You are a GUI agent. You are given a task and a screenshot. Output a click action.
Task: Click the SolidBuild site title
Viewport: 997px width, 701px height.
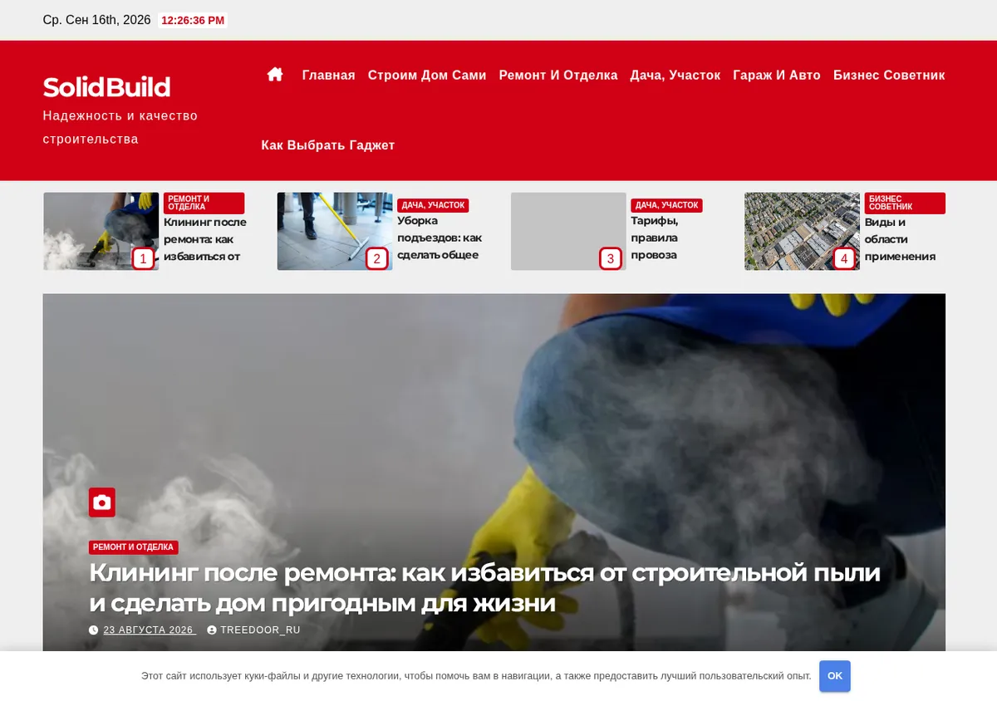(106, 87)
